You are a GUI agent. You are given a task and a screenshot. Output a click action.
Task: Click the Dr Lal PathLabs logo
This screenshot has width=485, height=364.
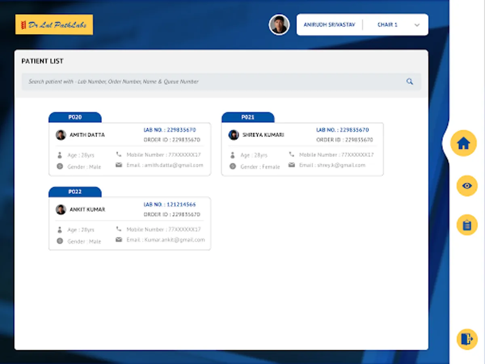(x=54, y=25)
